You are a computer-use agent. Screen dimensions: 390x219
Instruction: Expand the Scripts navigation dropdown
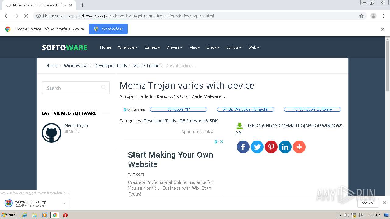[x=234, y=47]
